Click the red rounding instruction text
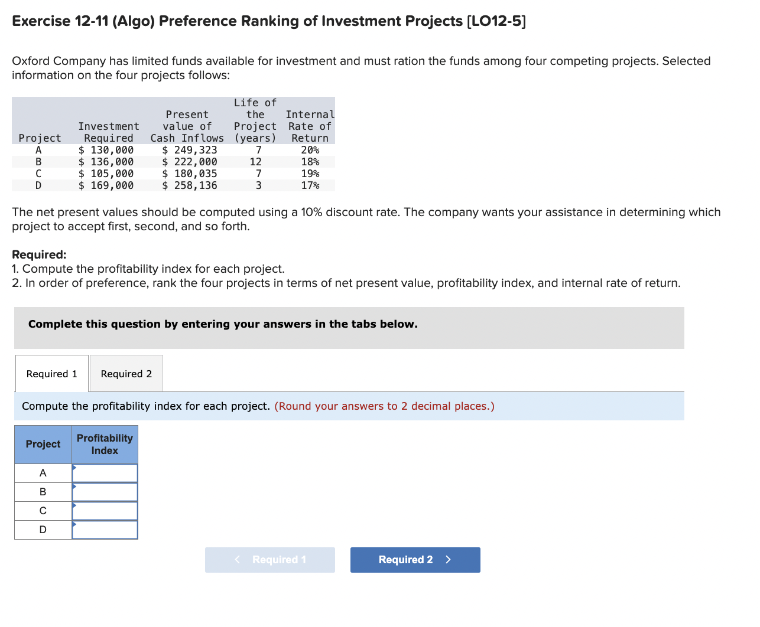This screenshot has height=627, width=760. point(384,406)
